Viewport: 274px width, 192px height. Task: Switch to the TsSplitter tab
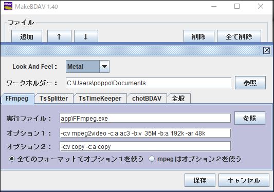[x=53, y=99]
